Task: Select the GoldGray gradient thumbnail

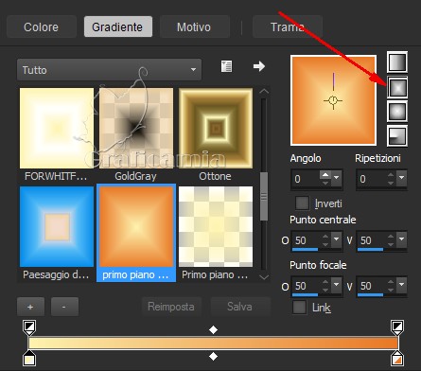Action: point(136,128)
